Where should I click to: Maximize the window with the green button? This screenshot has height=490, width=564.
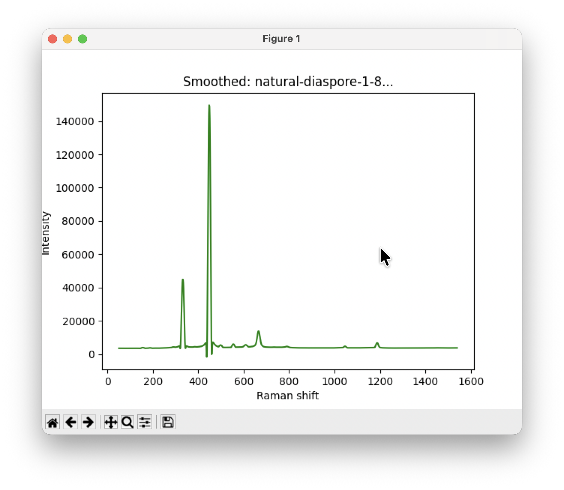click(x=82, y=39)
